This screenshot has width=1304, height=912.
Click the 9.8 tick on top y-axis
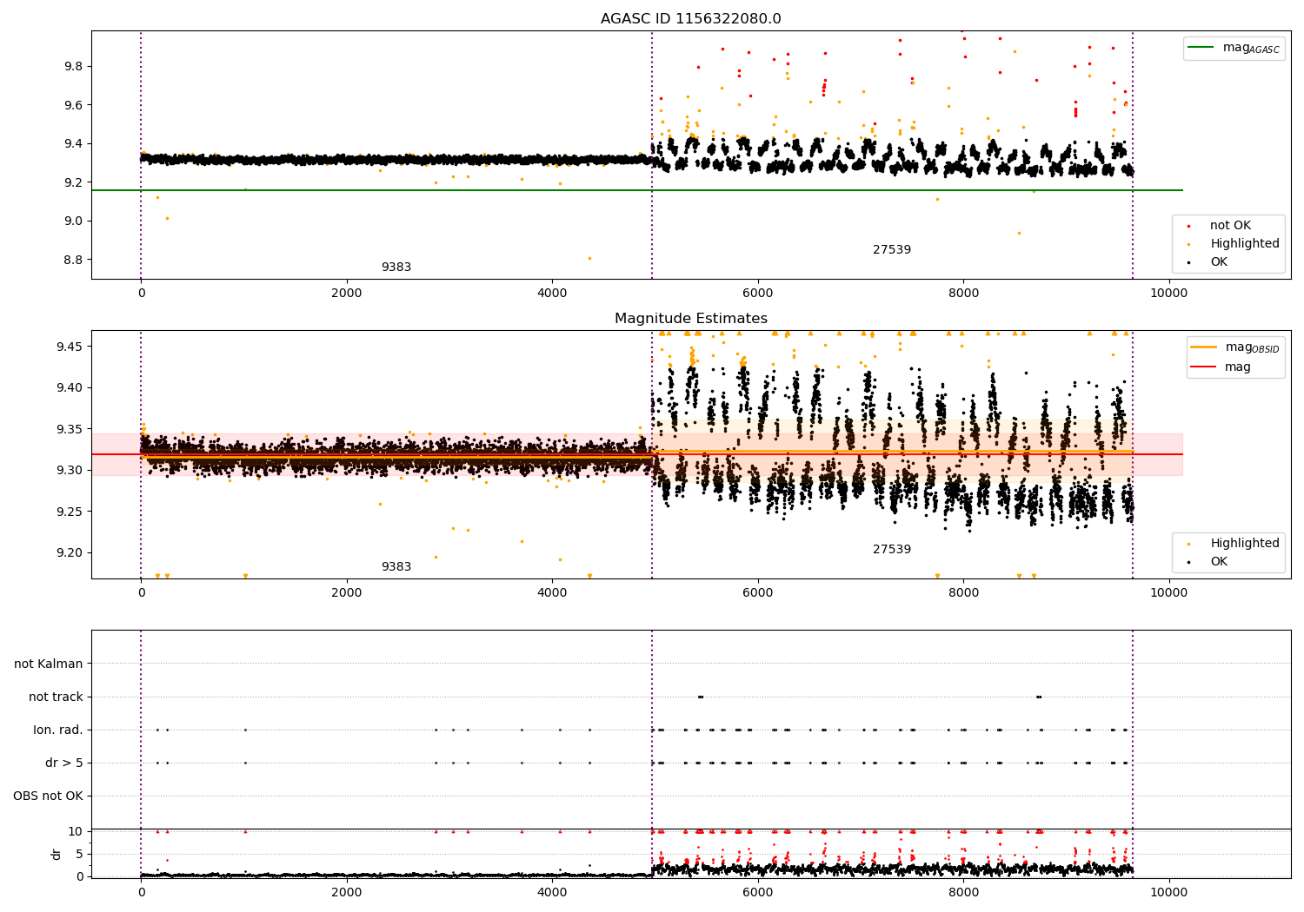point(74,67)
